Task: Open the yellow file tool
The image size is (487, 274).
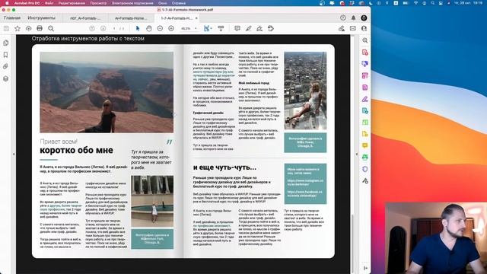Action: coord(365,134)
